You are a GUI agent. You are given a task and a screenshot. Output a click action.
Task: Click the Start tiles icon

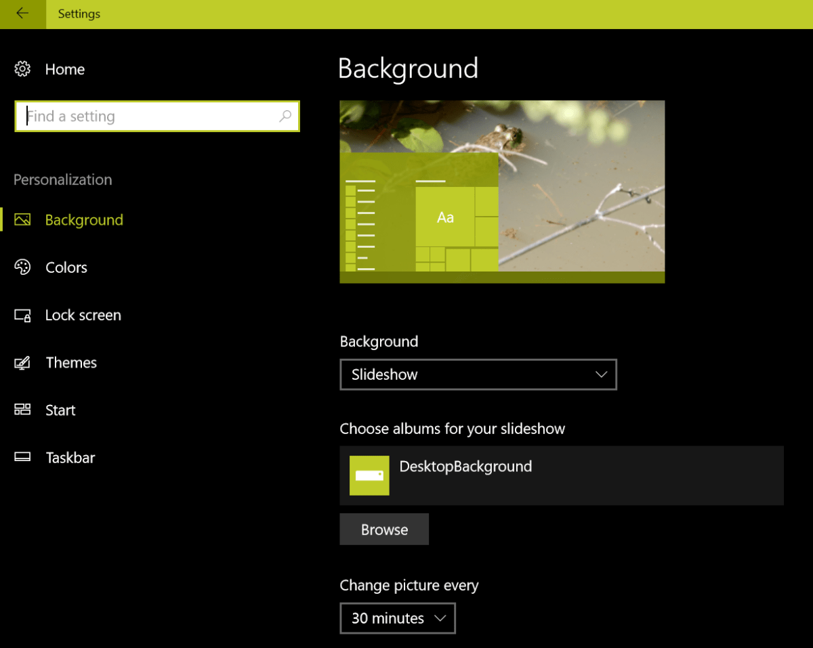22,410
